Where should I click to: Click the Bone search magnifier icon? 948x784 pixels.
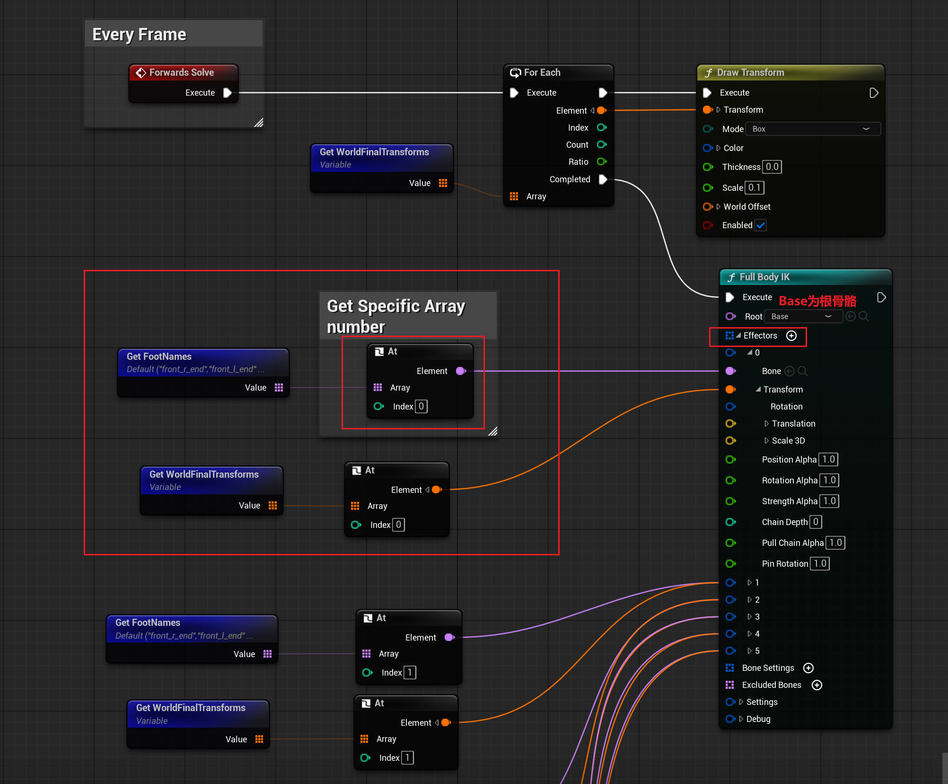[803, 371]
